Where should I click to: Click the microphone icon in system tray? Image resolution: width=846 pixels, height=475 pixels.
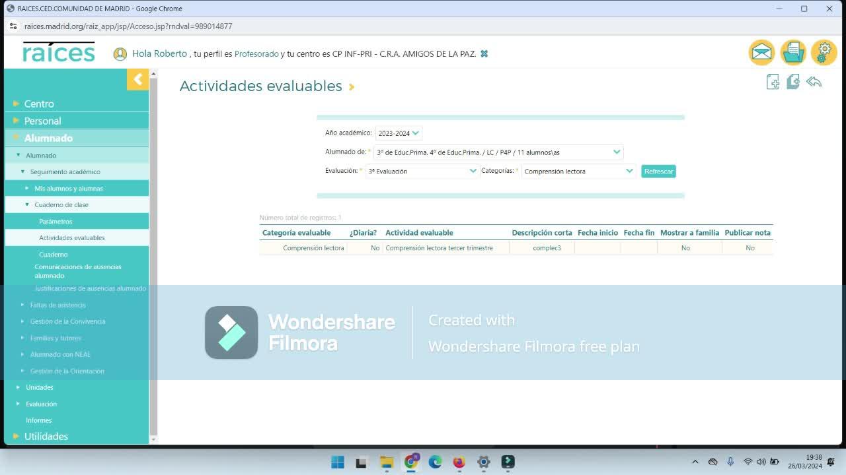(730, 462)
